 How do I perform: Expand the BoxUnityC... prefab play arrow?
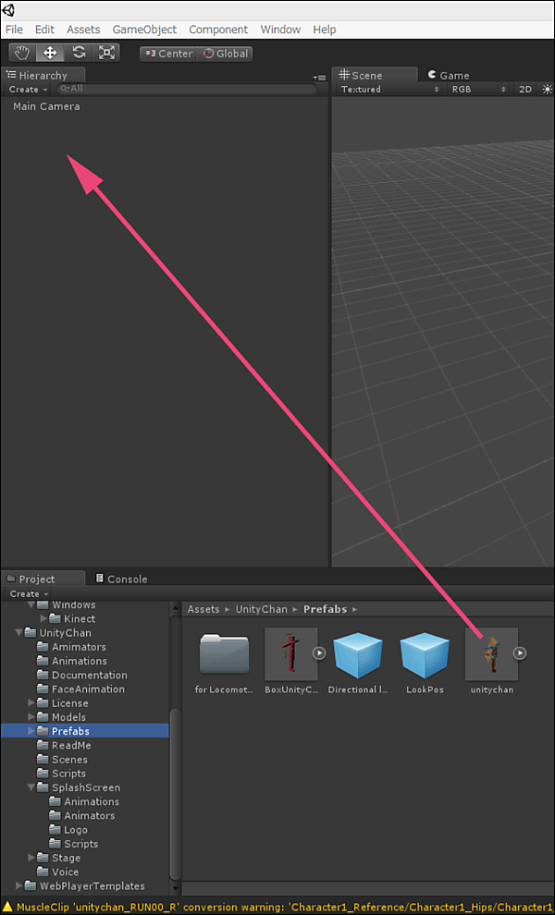point(319,653)
